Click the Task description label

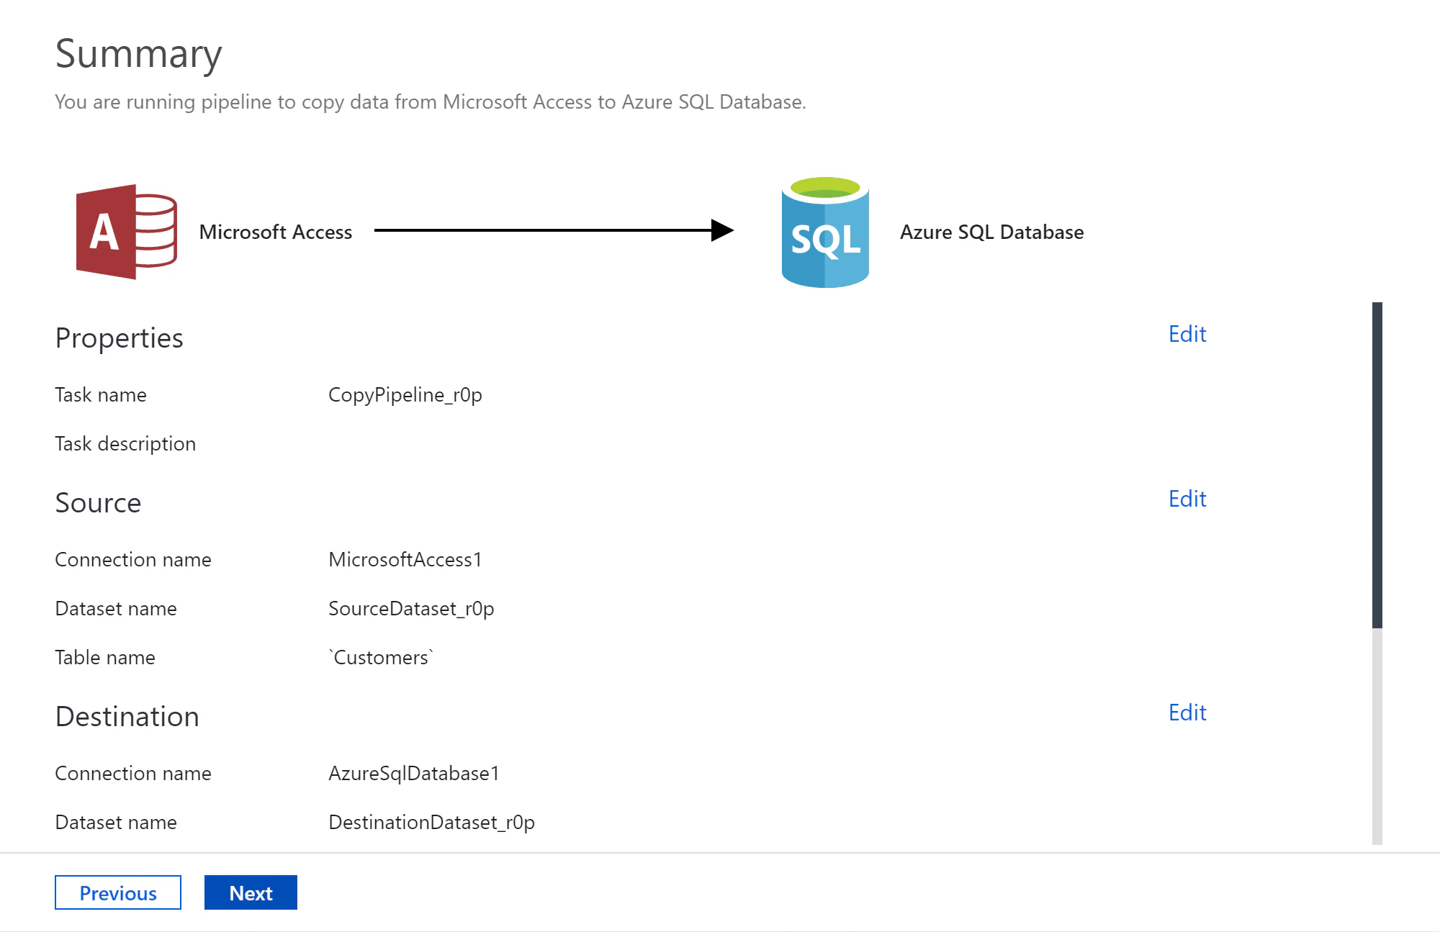click(x=125, y=444)
